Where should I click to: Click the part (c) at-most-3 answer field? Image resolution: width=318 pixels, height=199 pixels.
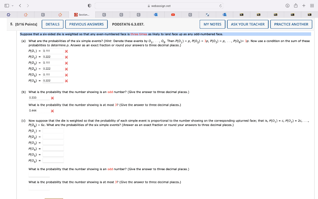click(x=39, y=187)
